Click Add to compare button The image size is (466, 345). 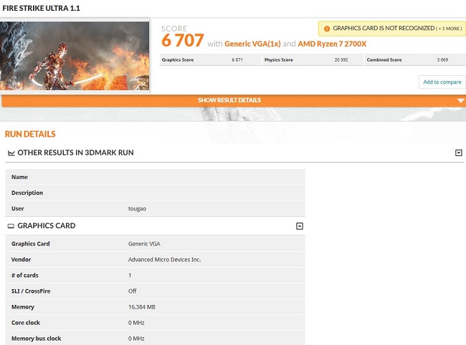pos(442,82)
